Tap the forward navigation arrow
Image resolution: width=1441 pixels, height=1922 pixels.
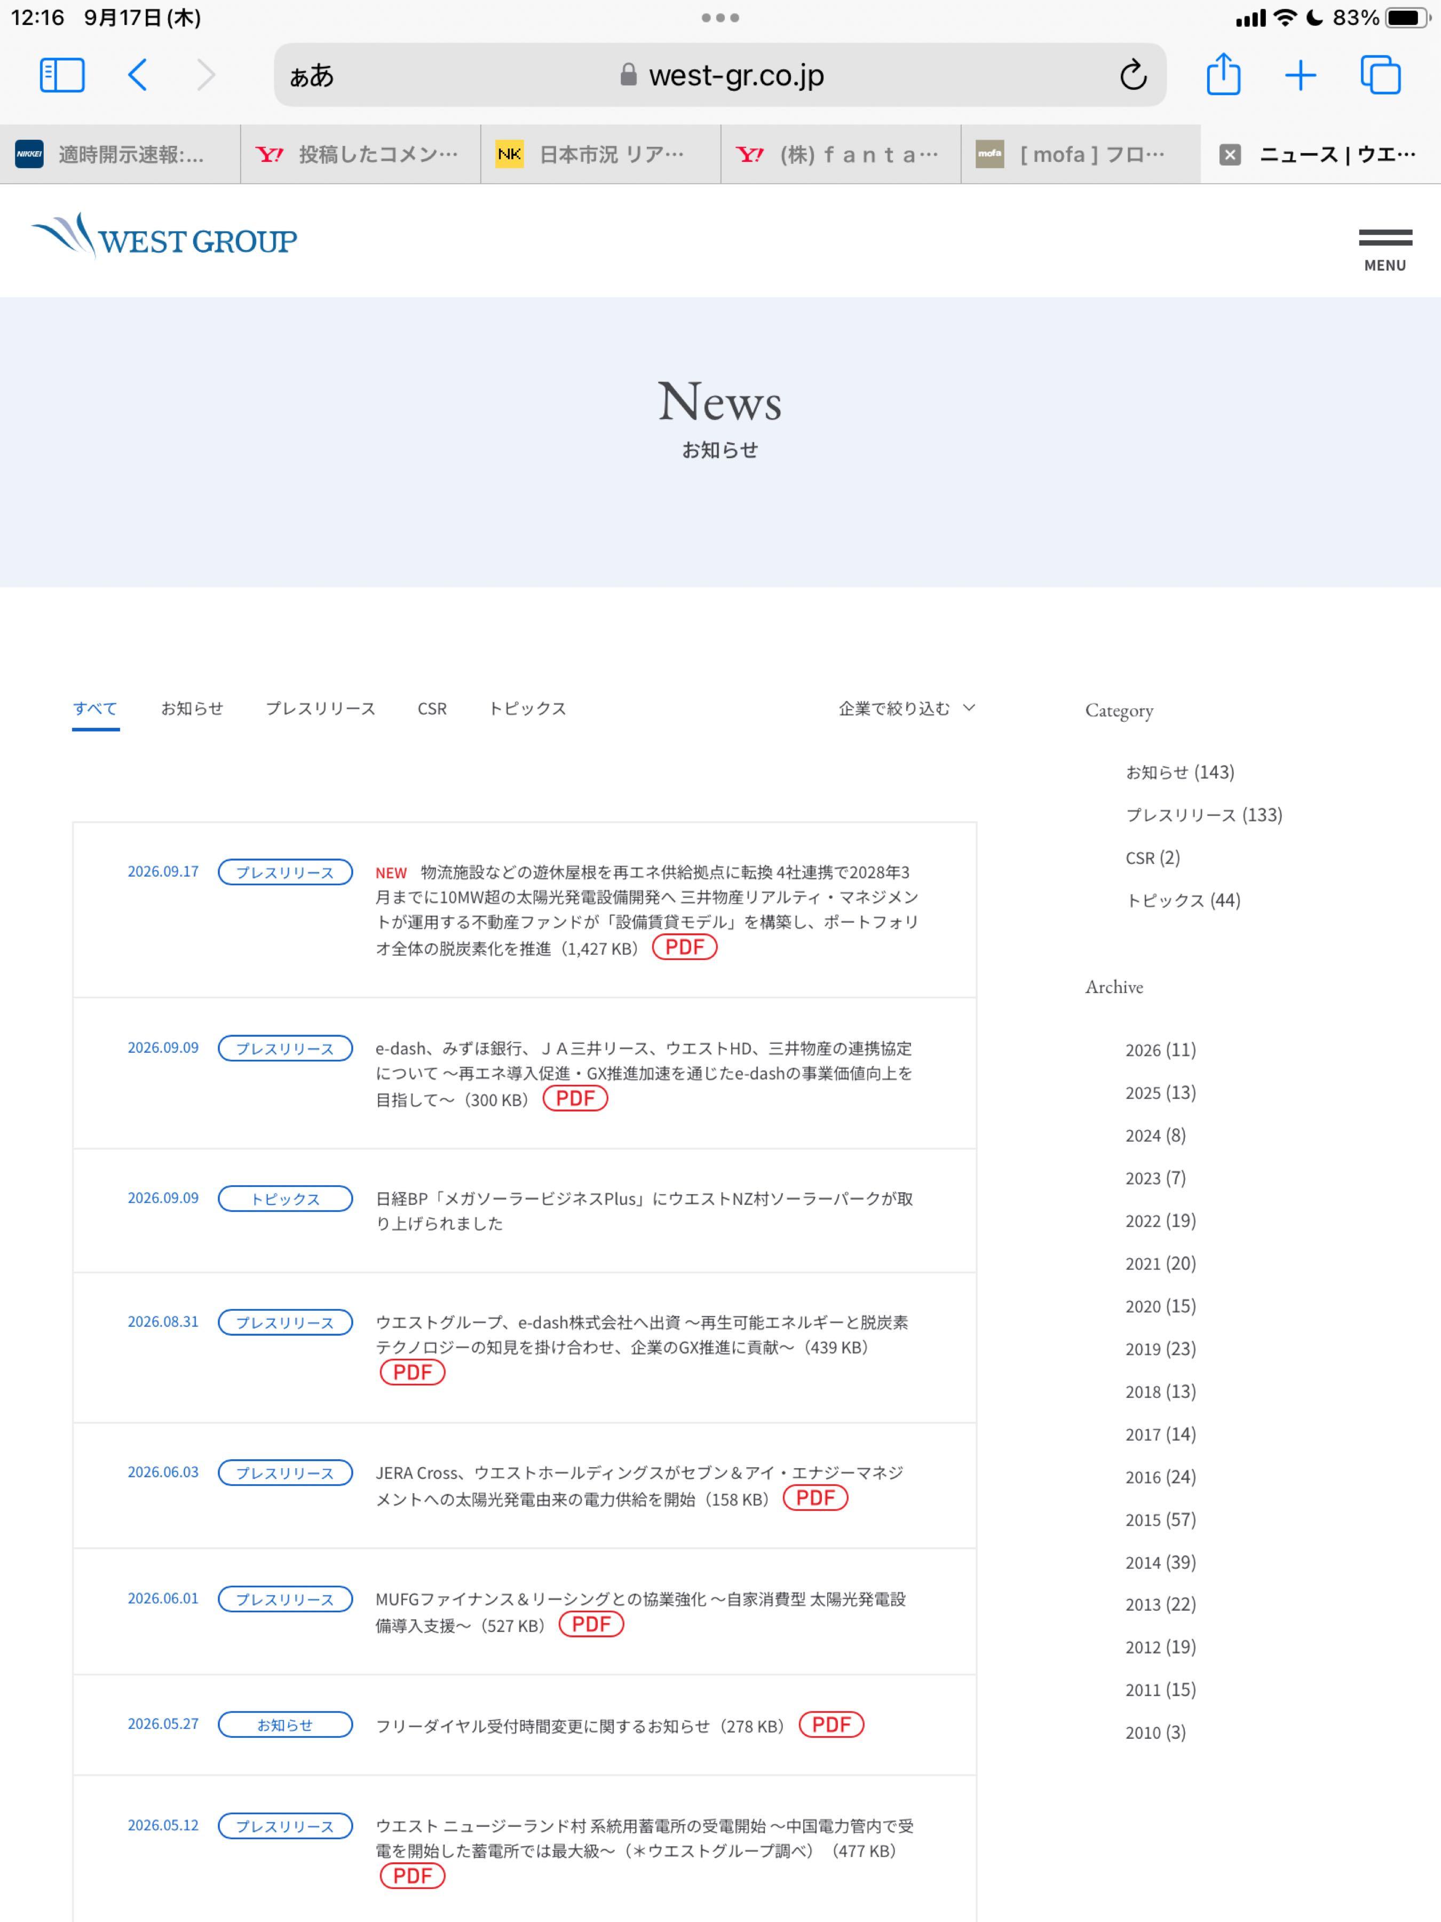[x=206, y=75]
